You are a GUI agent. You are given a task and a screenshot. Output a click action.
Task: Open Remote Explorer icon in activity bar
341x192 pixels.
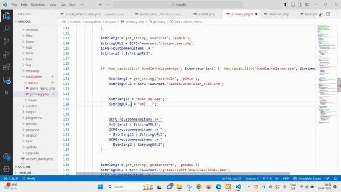6,80
